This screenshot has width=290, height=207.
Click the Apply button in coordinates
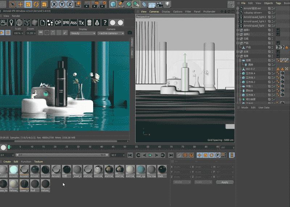coord(225,182)
